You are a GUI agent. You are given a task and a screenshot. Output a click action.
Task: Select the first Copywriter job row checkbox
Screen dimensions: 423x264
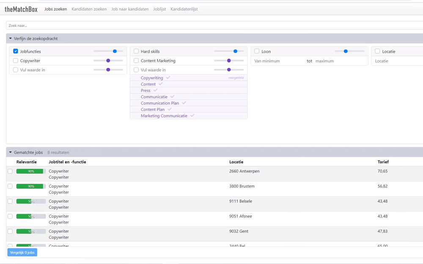click(10, 171)
